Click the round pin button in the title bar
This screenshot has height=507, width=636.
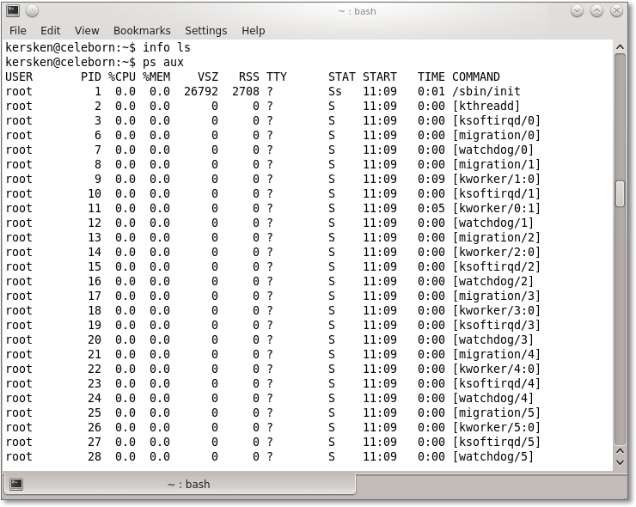click(x=32, y=10)
